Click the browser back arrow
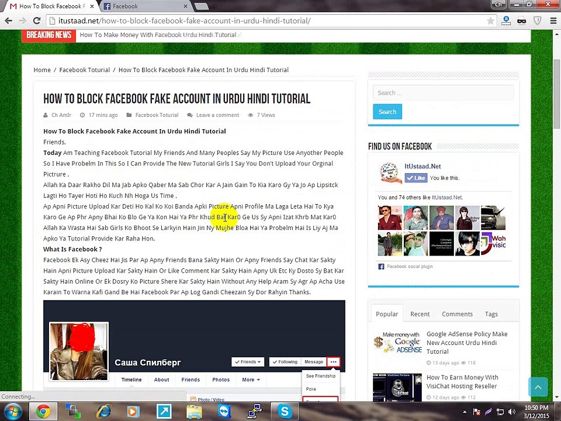561x421 pixels. pyautogui.click(x=8, y=21)
